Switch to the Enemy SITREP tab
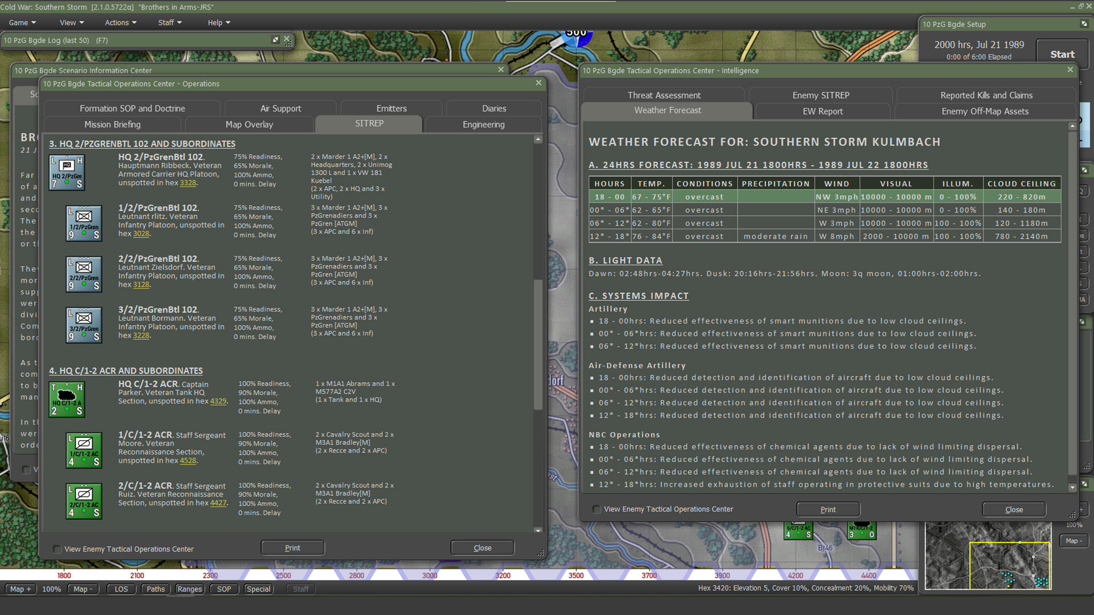The image size is (1094, 615). 820,95
